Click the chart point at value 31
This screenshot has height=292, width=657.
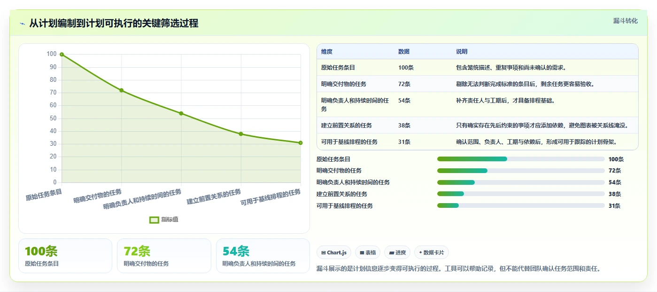pos(301,143)
